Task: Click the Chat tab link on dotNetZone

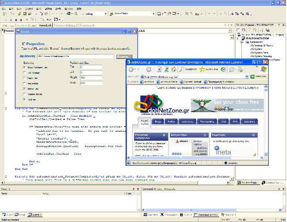Action: click(x=224, y=121)
